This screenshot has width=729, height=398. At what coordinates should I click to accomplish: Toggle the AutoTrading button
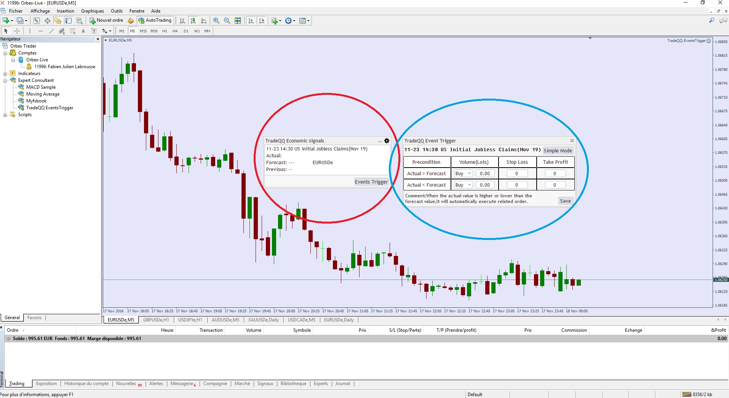point(155,21)
